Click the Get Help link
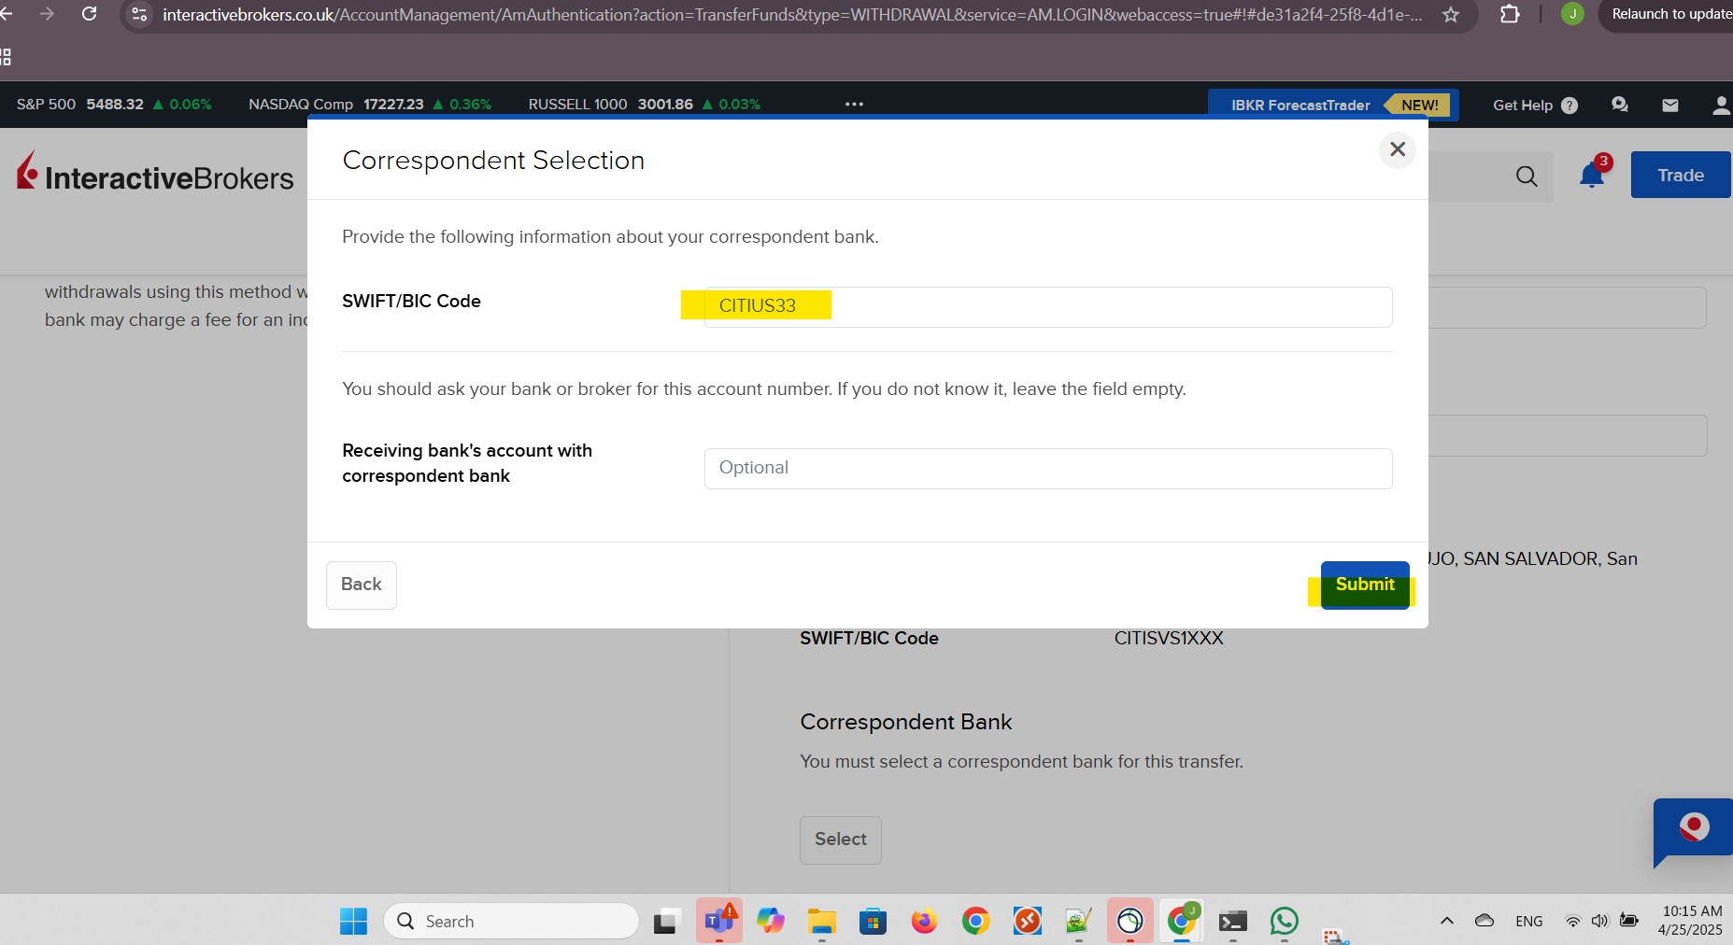The width and height of the screenshot is (1733, 945). tap(1534, 105)
